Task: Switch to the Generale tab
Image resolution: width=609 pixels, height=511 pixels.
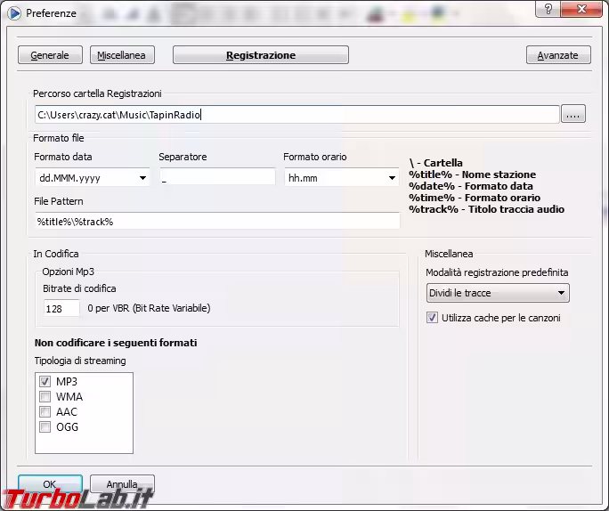Action: coord(50,55)
